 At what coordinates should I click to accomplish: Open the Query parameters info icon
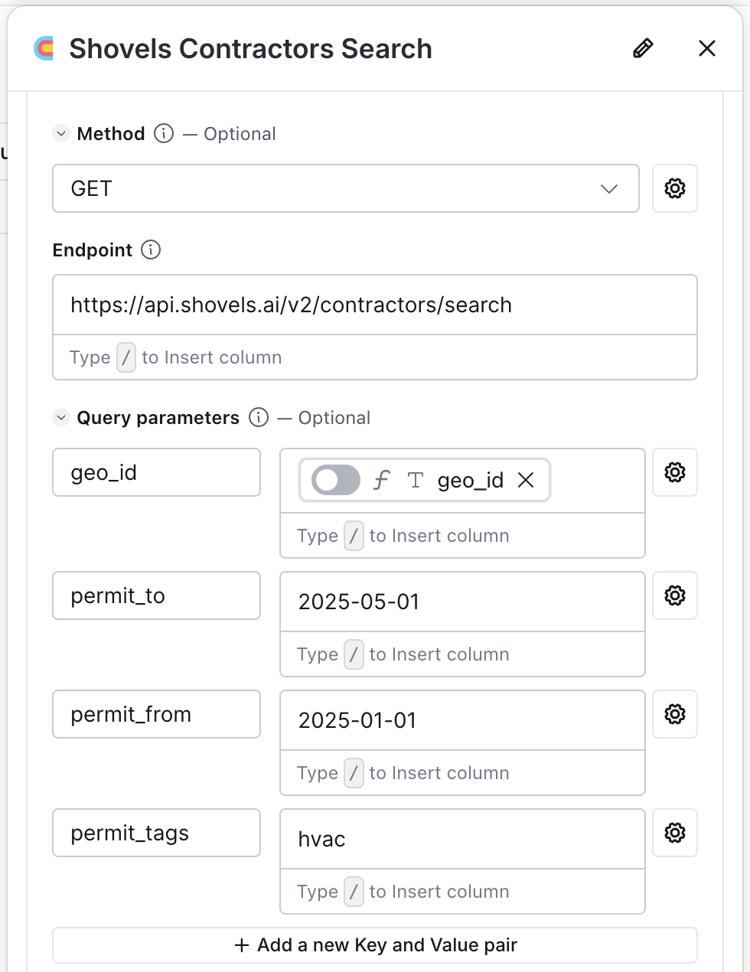(x=259, y=418)
